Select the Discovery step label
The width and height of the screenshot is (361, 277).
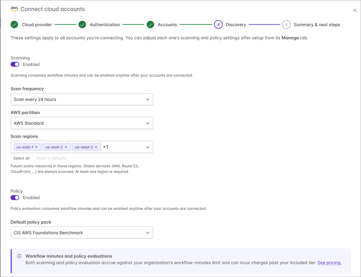click(x=236, y=24)
